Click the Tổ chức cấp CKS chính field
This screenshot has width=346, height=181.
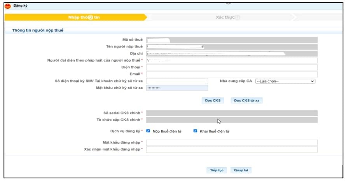click(232, 120)
